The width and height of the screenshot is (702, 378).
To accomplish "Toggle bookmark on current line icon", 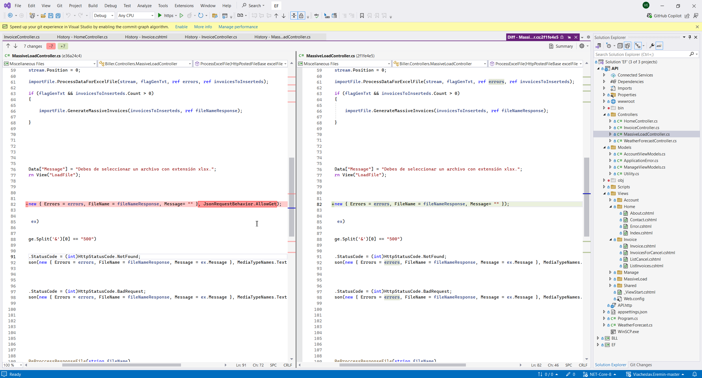I will tap(362, 16).
